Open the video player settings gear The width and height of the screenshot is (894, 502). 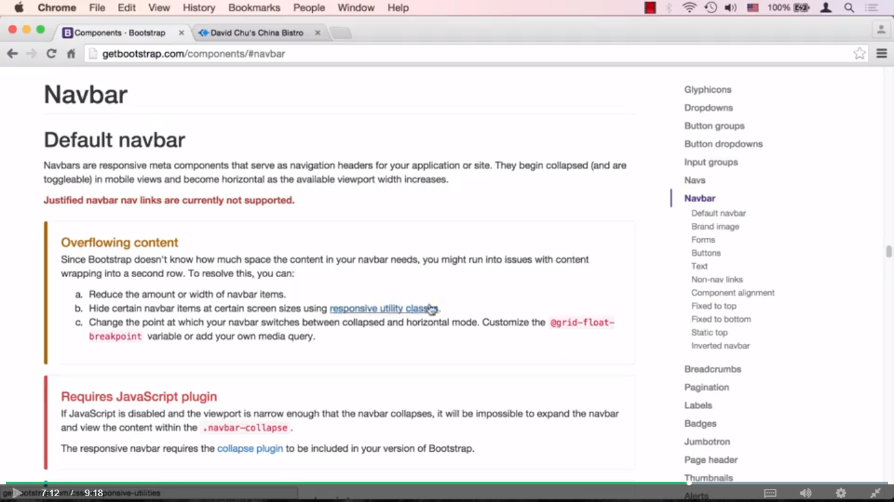[x=841, y=493]
